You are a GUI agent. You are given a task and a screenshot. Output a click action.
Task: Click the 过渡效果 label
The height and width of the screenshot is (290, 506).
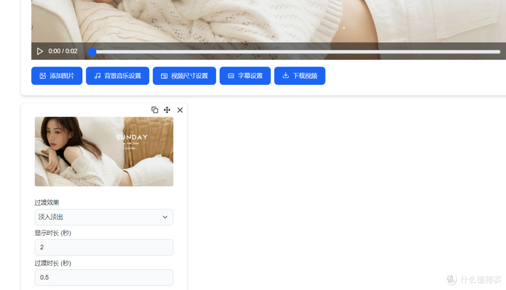click(47, 202)
